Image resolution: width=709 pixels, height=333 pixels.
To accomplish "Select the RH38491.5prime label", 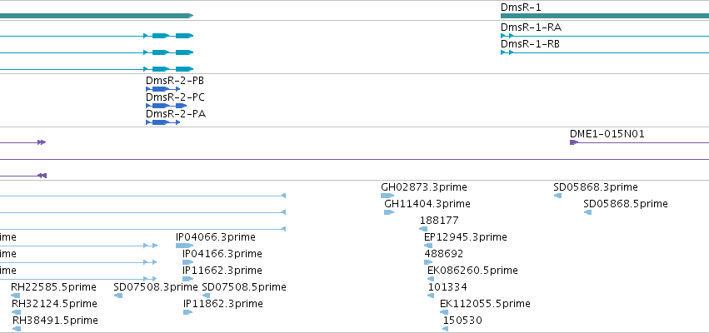I will coord(55,321).
